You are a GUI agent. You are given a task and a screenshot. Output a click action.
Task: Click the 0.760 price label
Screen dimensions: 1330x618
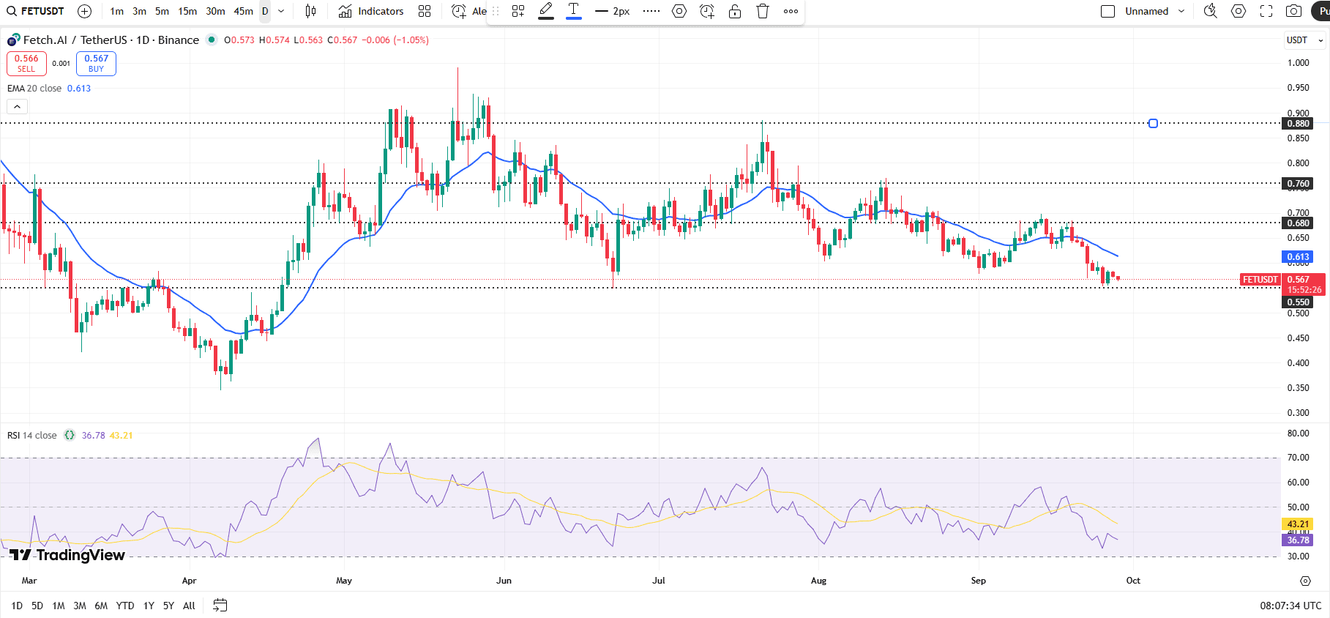coord(1298,184)
